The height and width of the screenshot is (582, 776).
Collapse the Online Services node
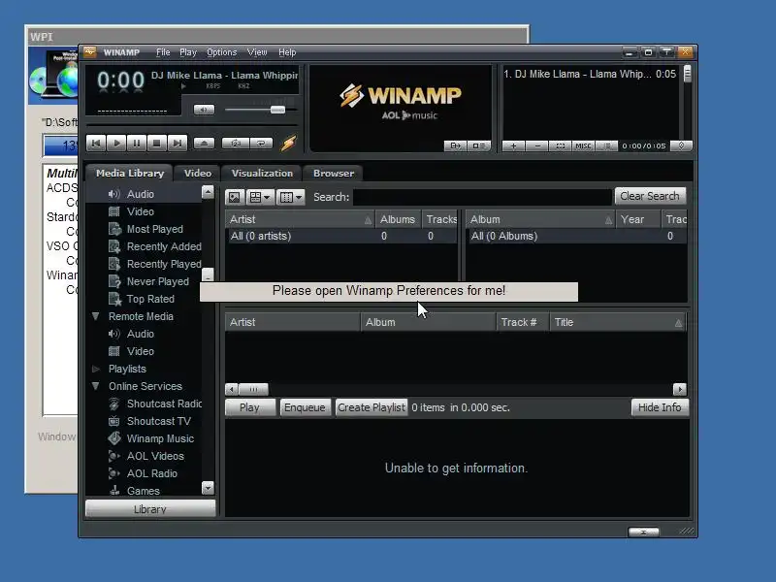coord(95,386)
